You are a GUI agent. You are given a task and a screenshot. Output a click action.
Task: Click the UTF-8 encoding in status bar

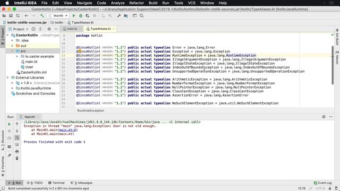pyautogui.click(x=320, y=188)
